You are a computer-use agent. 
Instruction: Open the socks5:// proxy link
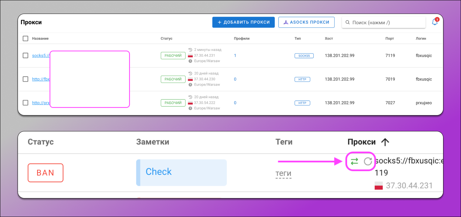coord(40,55)
